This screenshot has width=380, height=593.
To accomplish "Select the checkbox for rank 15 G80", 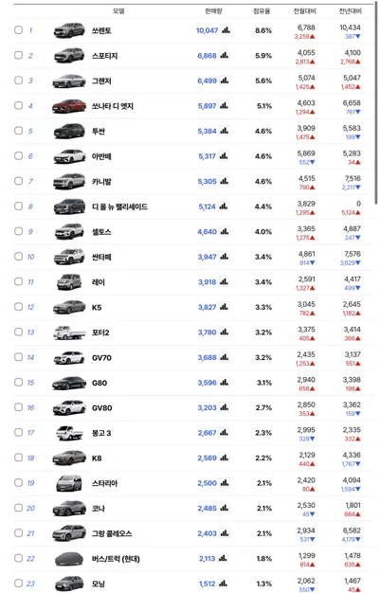I will tap(18, 382).
